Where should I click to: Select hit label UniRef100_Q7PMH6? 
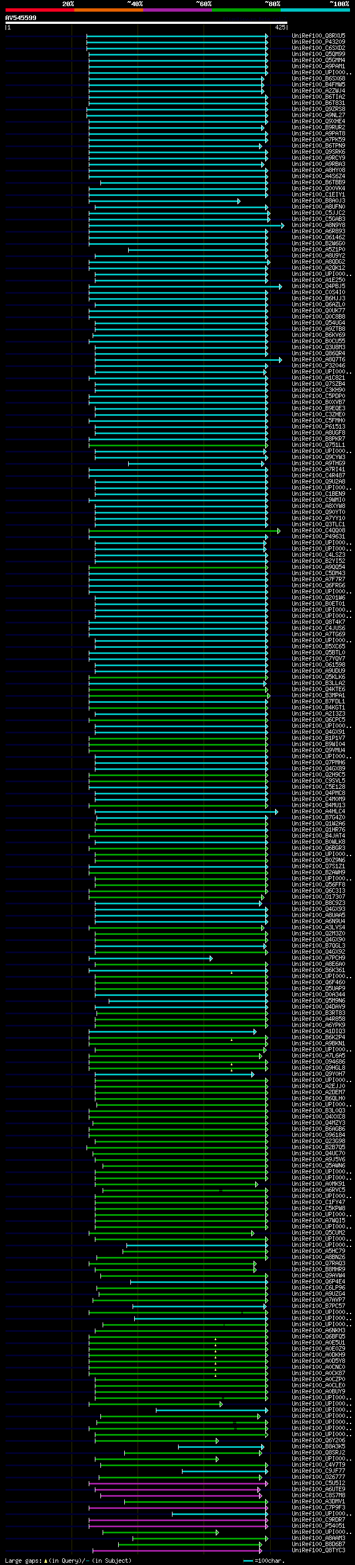(x=318, y=762)
